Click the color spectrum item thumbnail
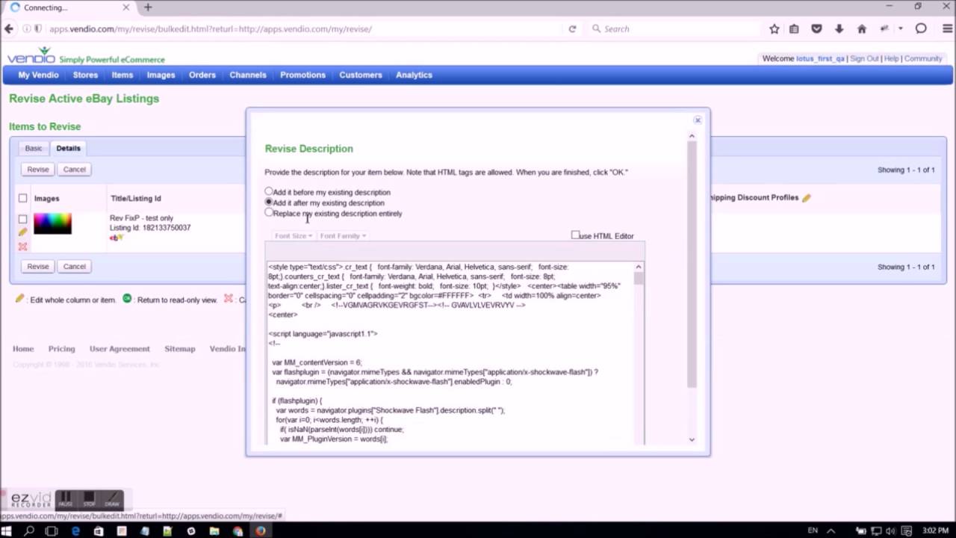 click(x=52, y=223)
